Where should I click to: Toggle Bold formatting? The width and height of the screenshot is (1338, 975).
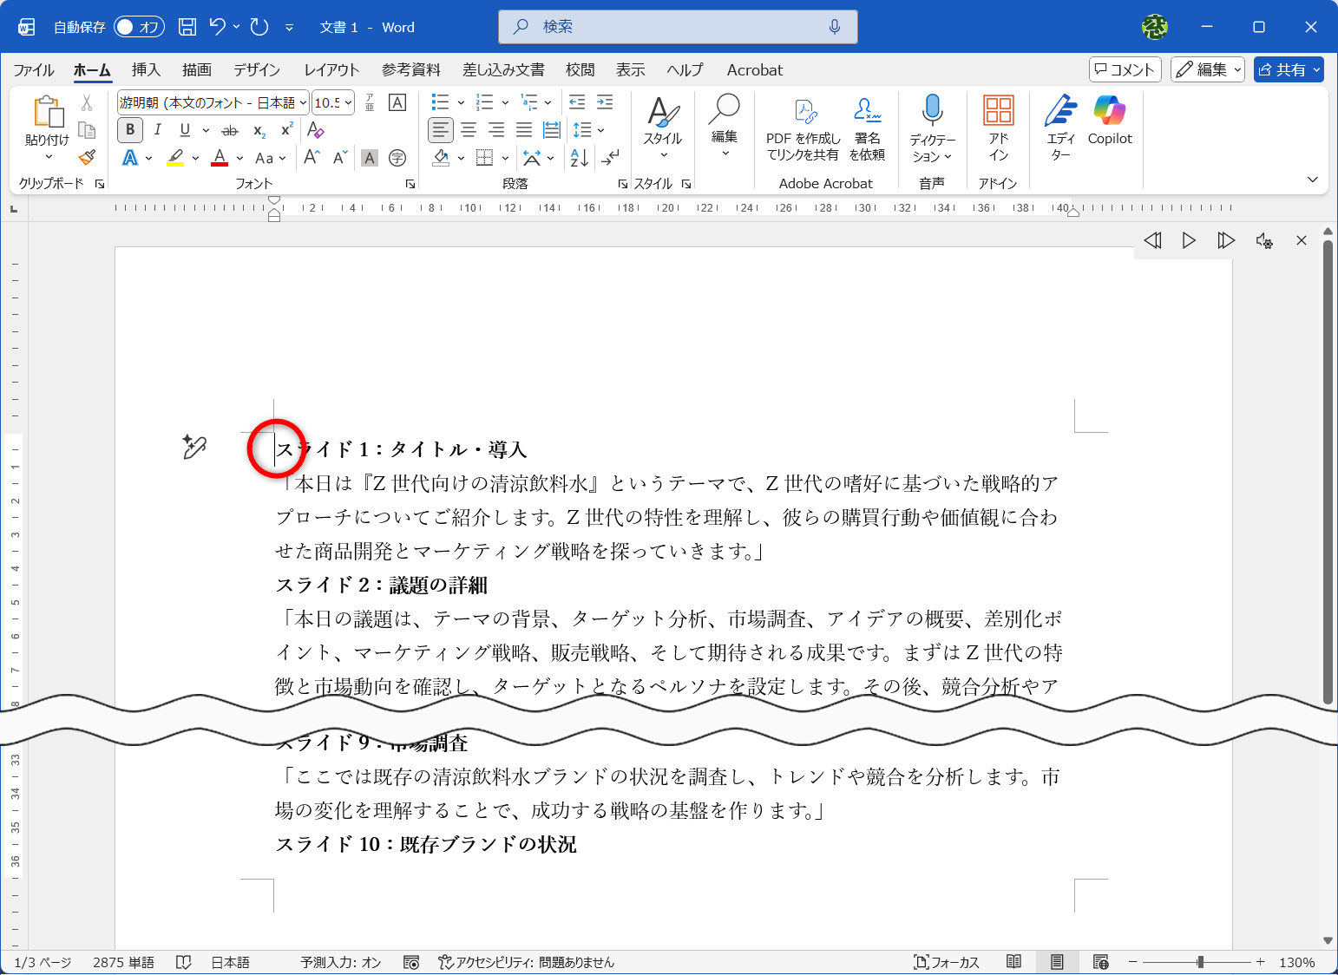(128, 130)
